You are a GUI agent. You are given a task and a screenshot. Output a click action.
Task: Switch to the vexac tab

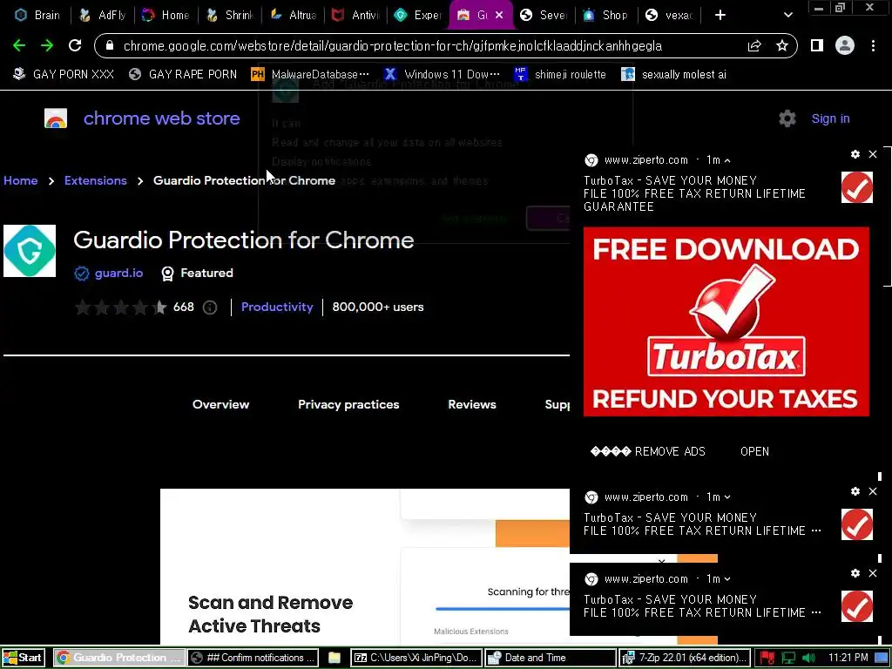[670, 16]
